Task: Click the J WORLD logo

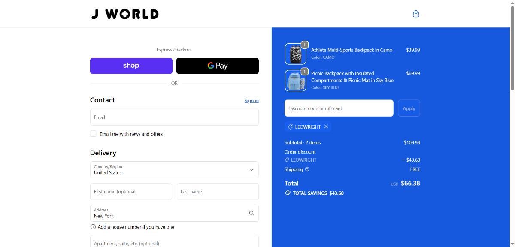Action: [125, 14]
